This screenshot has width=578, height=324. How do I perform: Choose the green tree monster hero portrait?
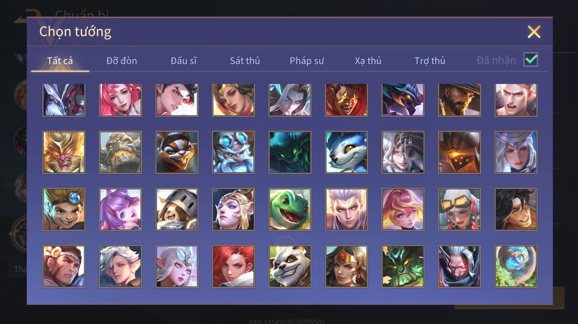point(403,266)
